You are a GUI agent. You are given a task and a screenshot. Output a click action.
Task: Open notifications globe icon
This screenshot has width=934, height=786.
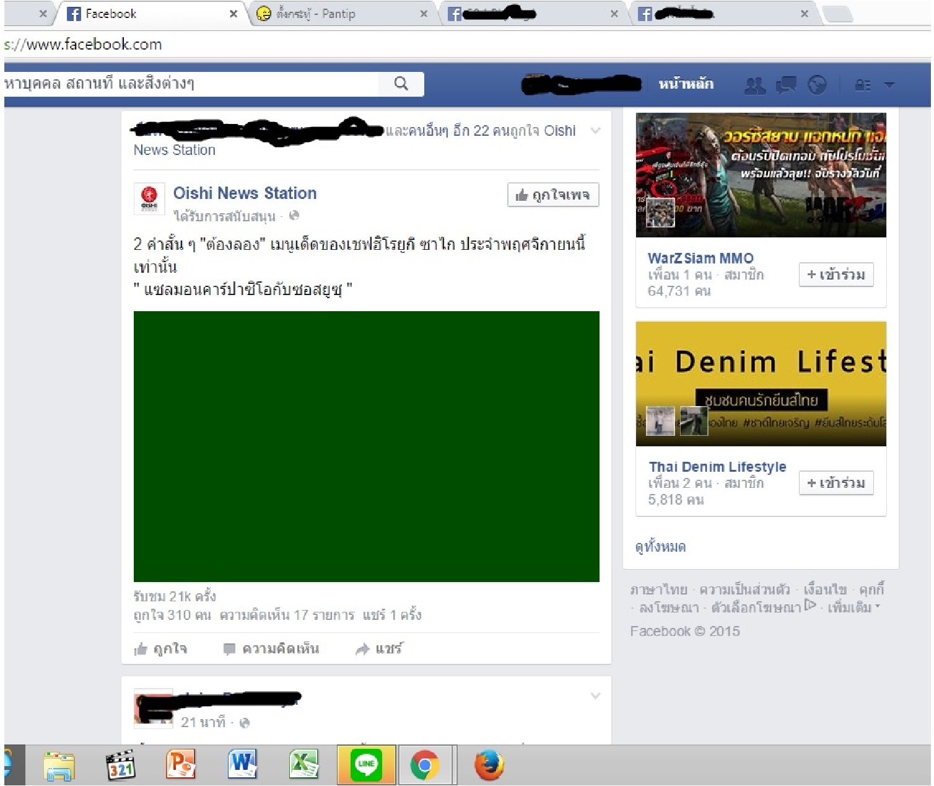tap(817, 85)
